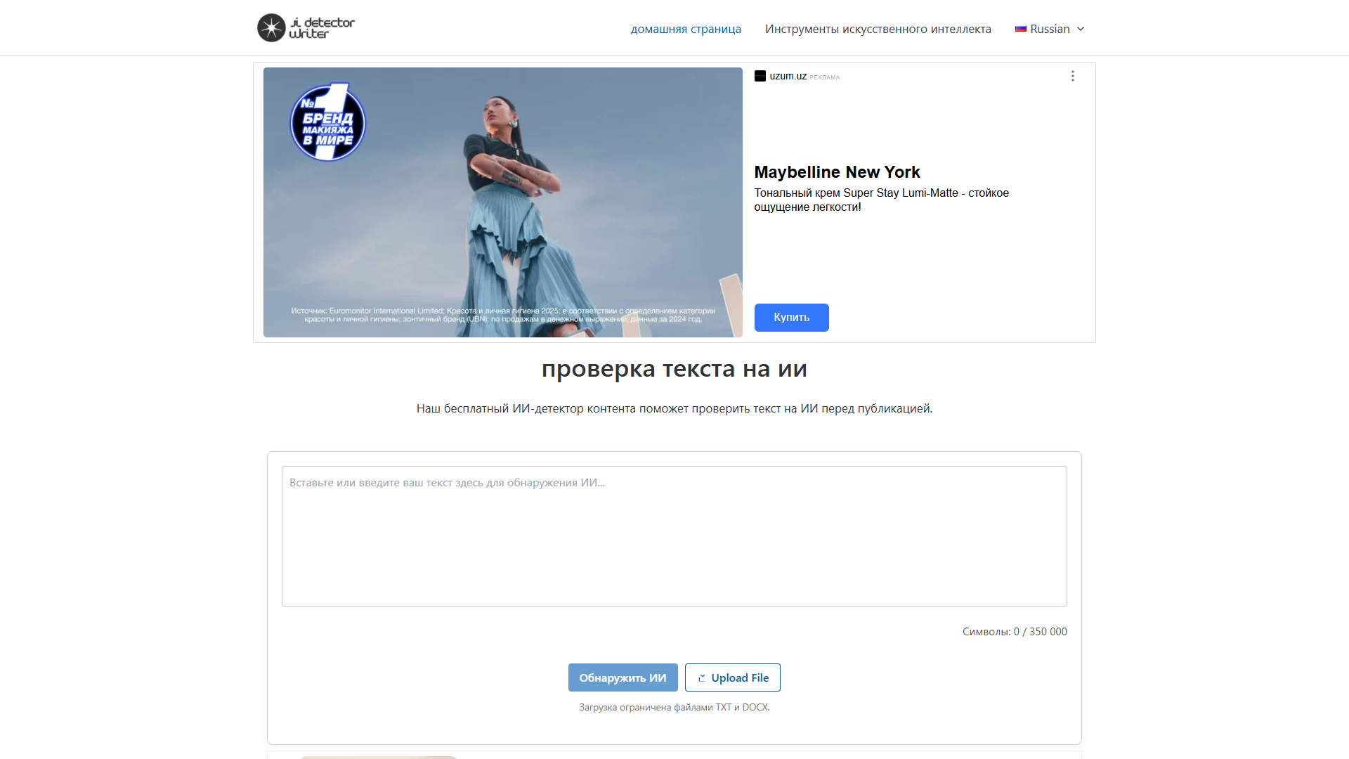
Task: Click the Купить ad button
Action: click(x=792, y=318)
